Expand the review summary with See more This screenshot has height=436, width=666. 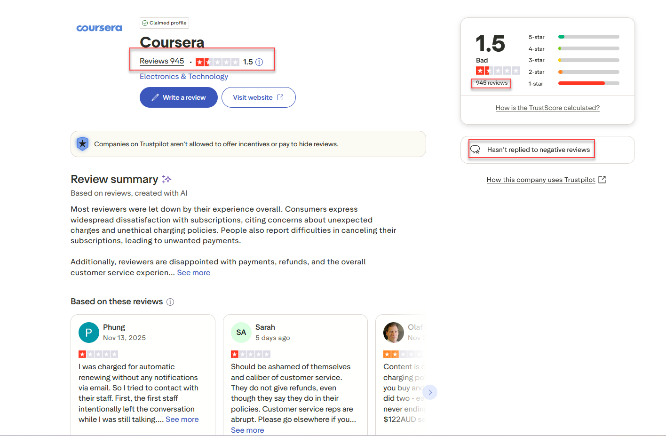pos(194,273)
